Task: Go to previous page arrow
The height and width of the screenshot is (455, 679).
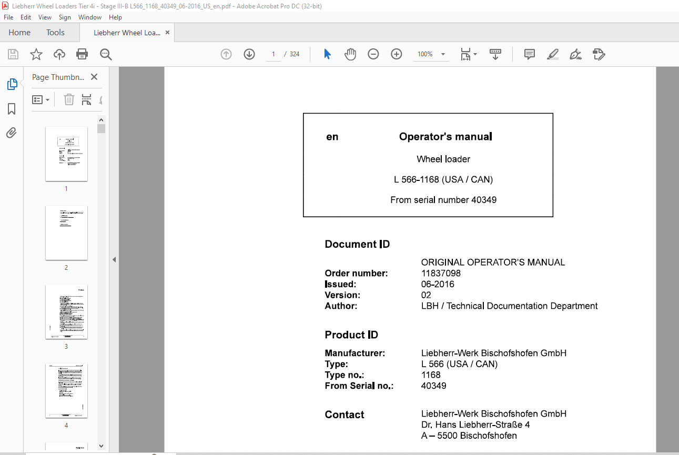Action: 226,54
